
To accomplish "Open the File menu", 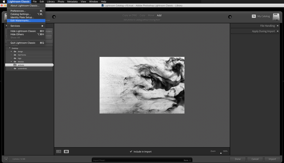I will (x=35, y=1).
